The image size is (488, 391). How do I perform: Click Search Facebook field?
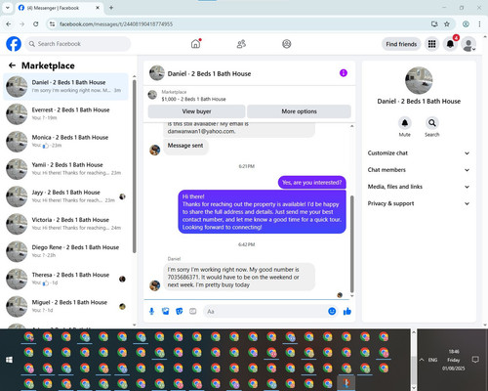tap(78, 44)
